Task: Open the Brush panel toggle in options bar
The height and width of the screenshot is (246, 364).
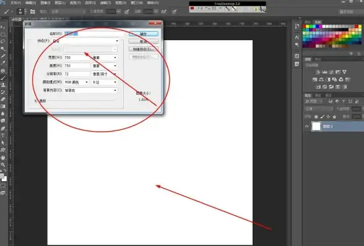Action: coord(32,11)
